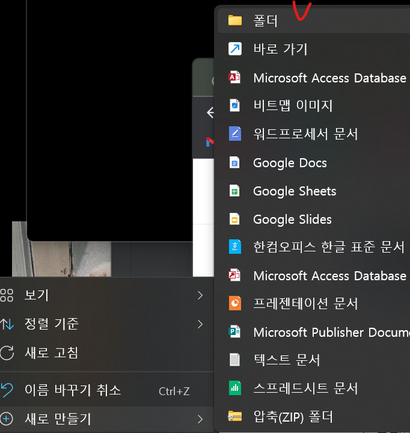Click the 새로 고침 refresh icon

point(7,352)
